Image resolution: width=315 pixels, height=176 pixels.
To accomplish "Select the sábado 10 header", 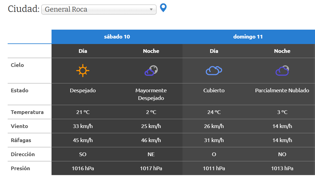I will click(x=117, y=37).
